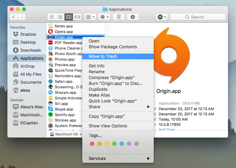Apply the purple tag color
Image resolution: width=236 pixels, height=168 pixels.
(129, 144)
